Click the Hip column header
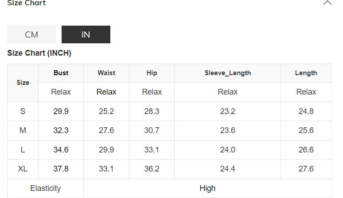The image size is (343, 198). click(x=152, y=73)
